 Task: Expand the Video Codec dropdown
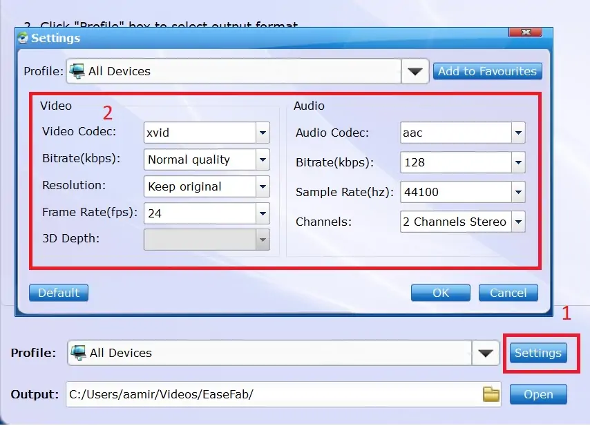(x=263, y=133)
